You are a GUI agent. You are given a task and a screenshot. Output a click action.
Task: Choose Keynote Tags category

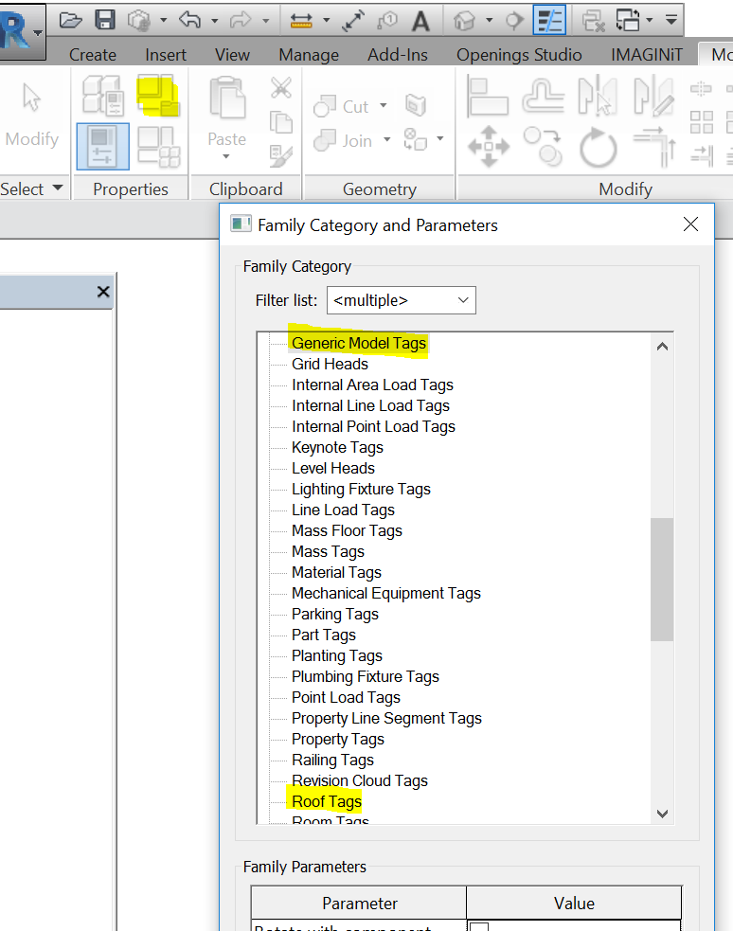(x=338, y=448)
